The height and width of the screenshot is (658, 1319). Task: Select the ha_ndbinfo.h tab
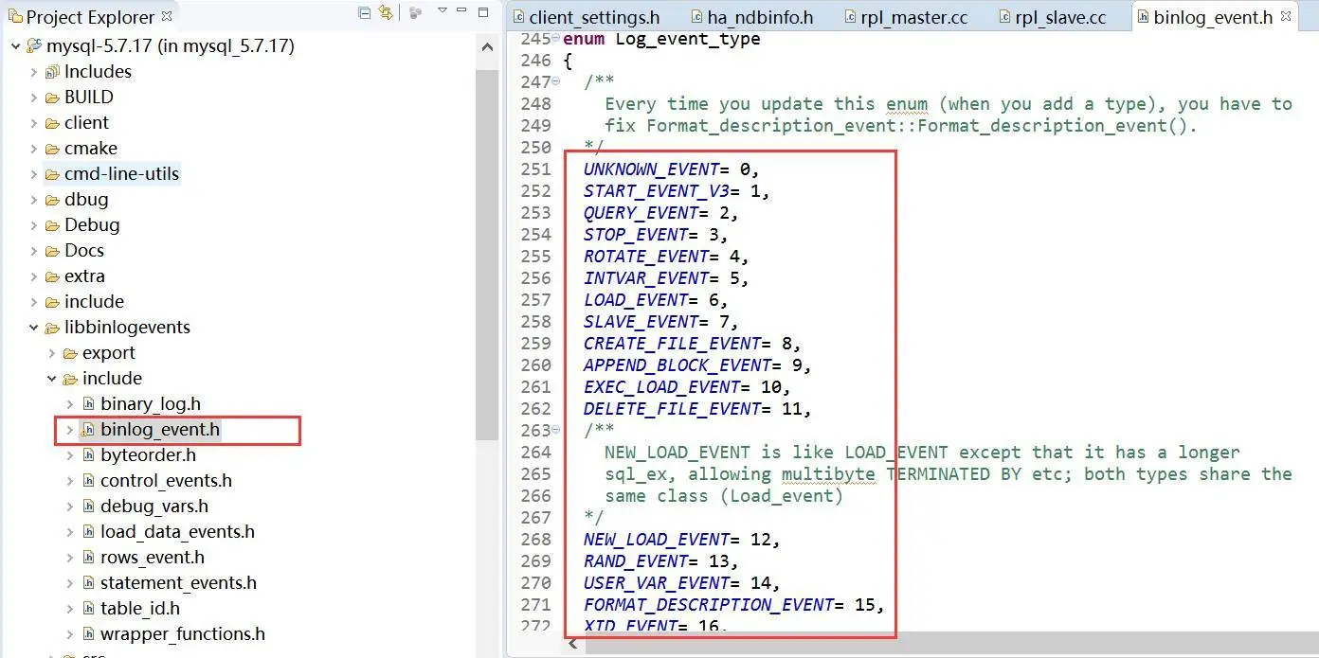(760, 17)
